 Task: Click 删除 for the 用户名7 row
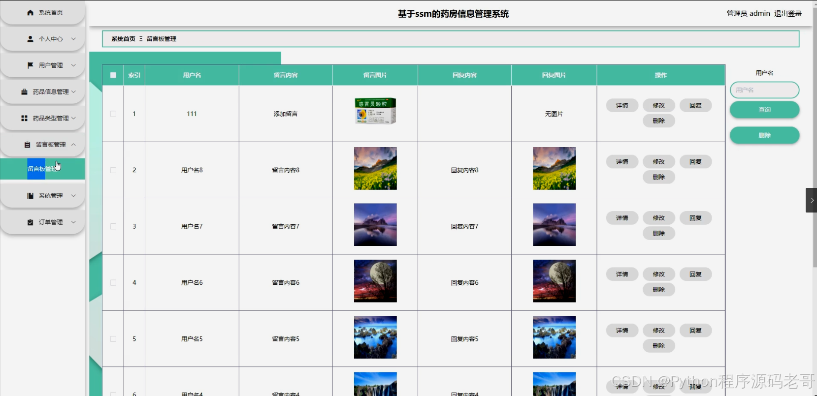(659, 233)
